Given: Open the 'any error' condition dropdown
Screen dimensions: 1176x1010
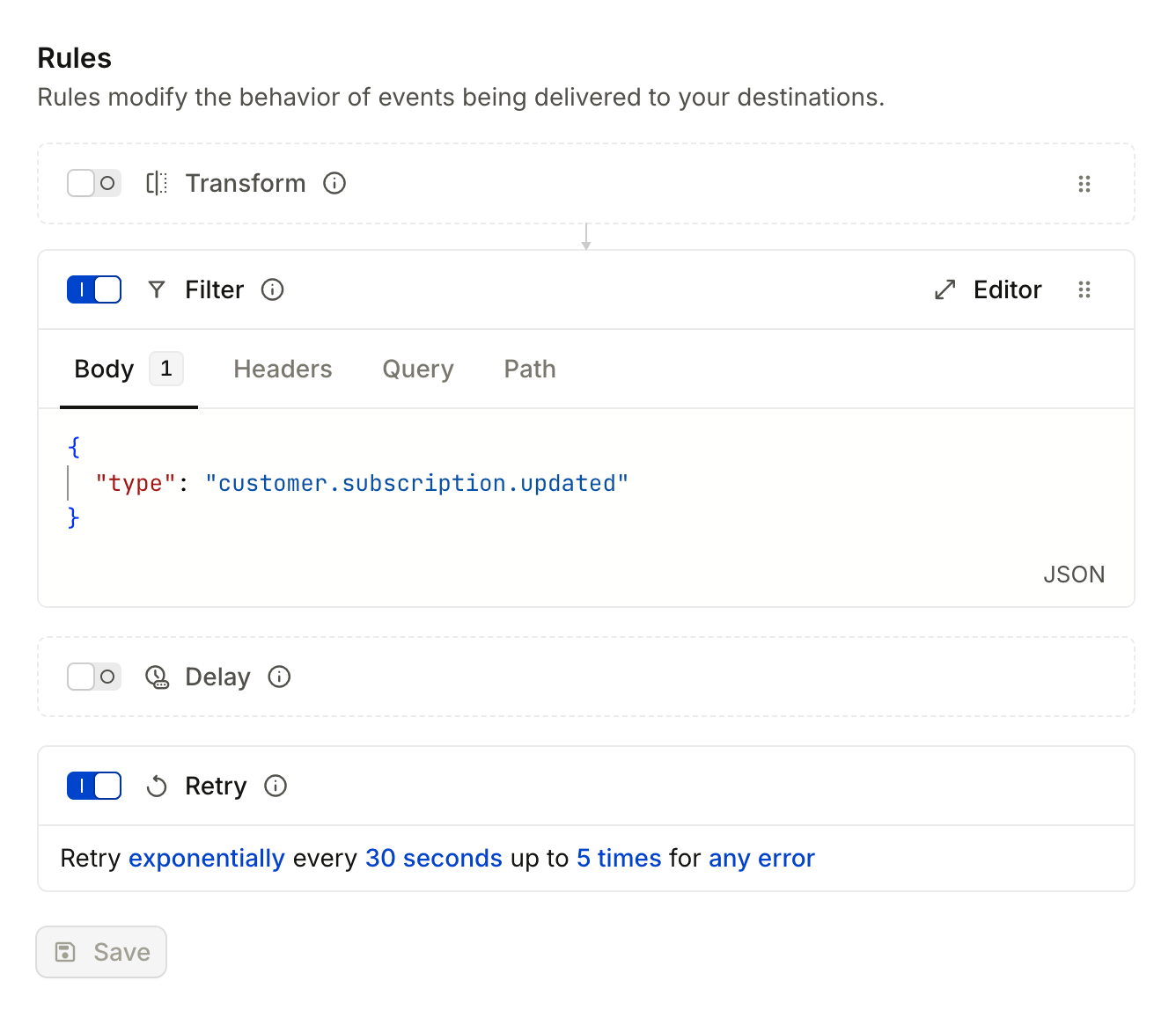Looking at the screenshot, I should click(761, 858).
